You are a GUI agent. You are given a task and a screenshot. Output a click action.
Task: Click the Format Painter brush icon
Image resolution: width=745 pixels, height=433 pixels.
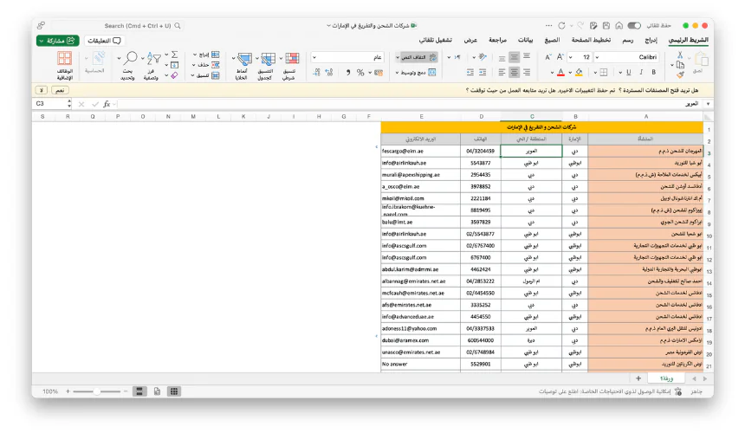click(x=680, y=75)
